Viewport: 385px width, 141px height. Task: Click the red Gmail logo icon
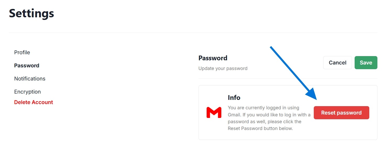coord(214,112)
